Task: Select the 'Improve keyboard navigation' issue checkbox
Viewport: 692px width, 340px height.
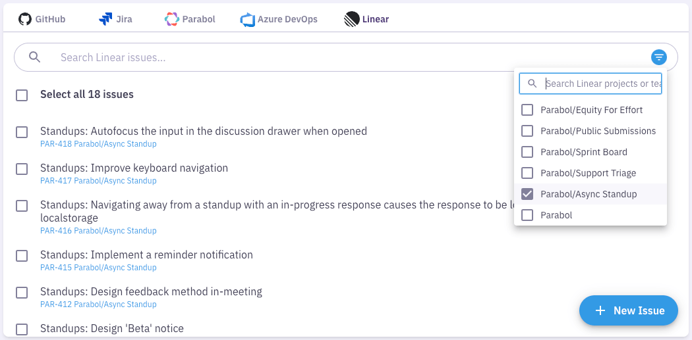Action: pos(22,169)
